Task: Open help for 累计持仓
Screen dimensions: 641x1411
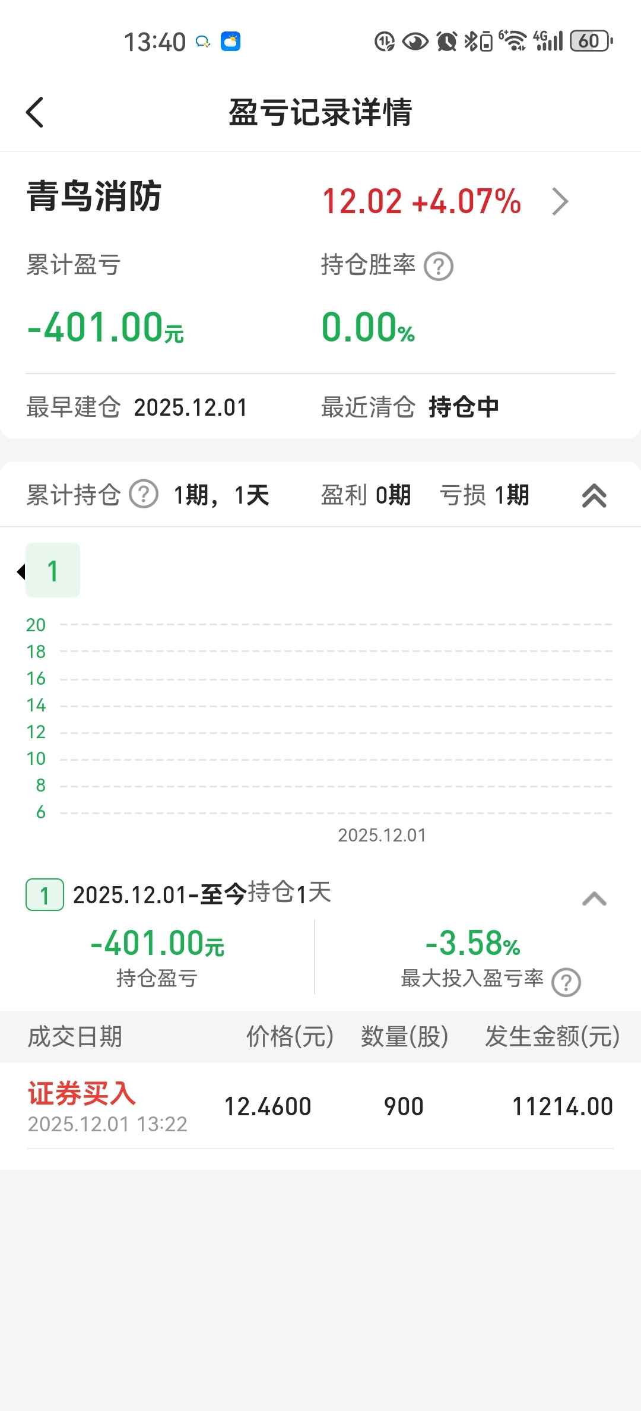Action: click(144, 494)
